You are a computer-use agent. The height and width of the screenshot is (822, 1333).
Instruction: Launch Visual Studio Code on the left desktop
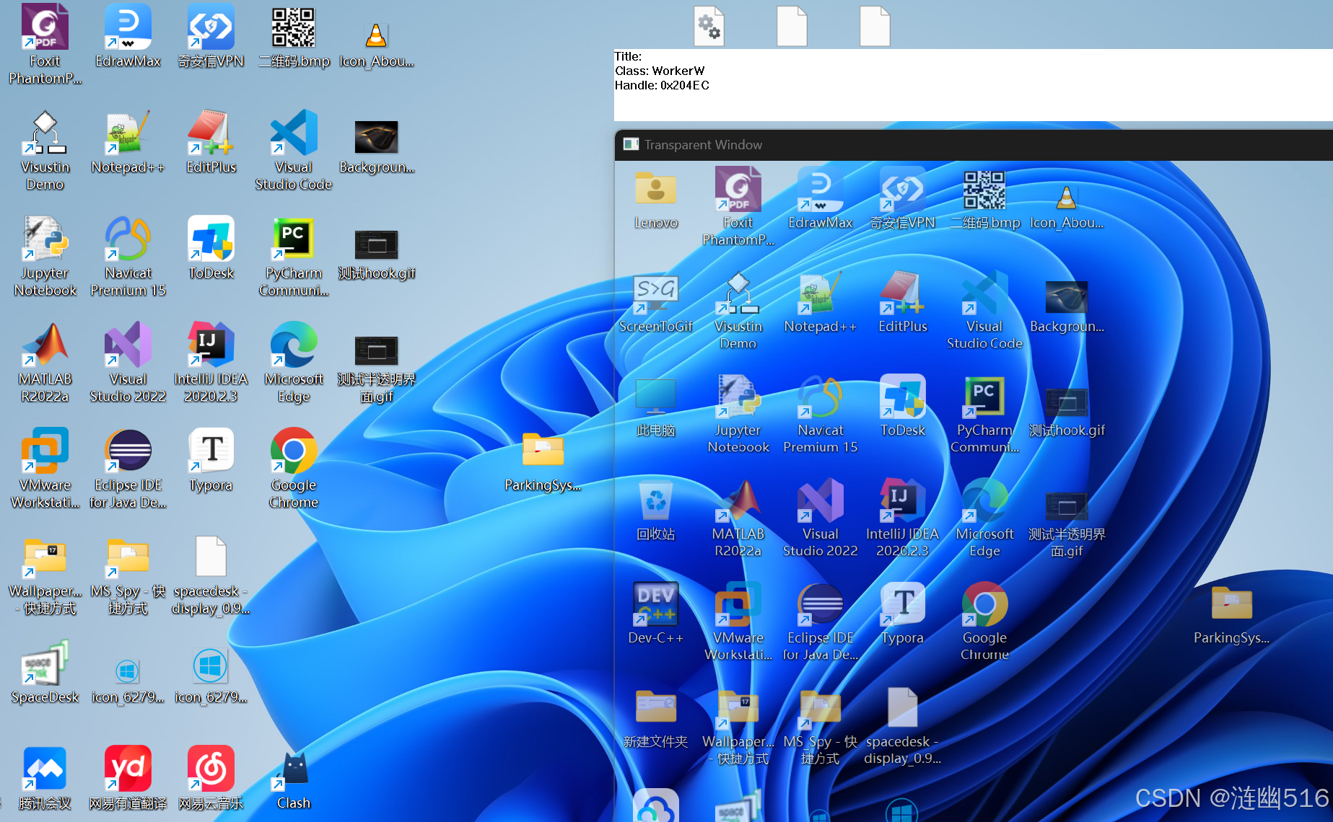tap(294, 150)
